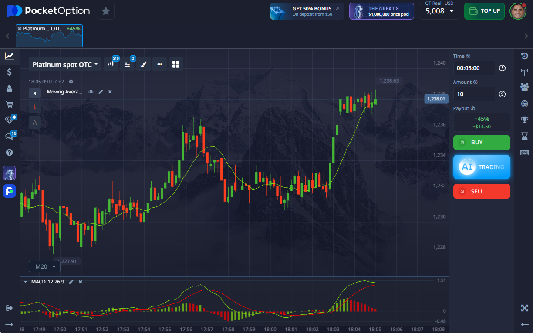
Task: Open the indicators list with badge 2
Action: 127,64
